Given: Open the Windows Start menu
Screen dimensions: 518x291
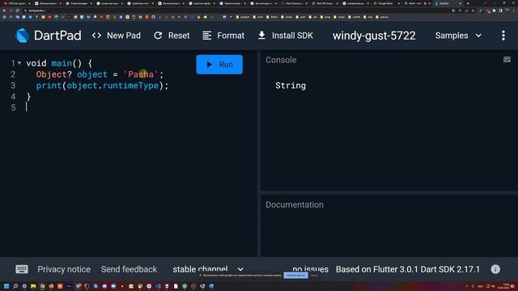Looking at the screenshot, I should 6,286.
